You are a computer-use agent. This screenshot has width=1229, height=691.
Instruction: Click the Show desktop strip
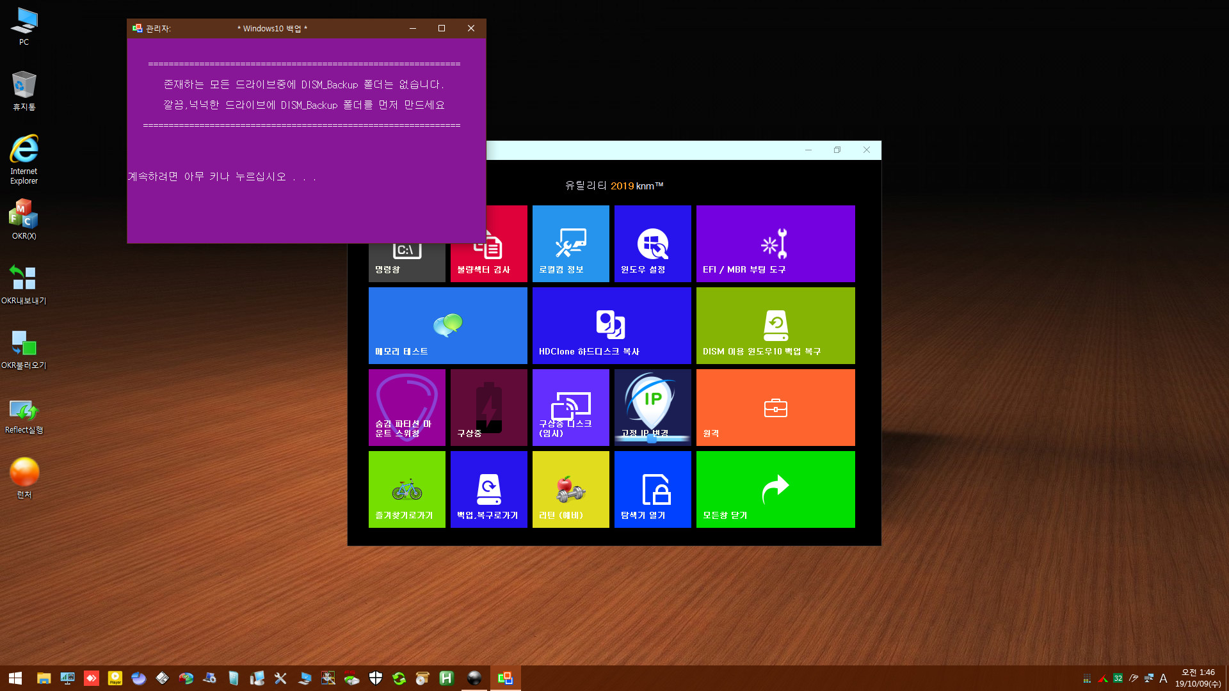1226,678
